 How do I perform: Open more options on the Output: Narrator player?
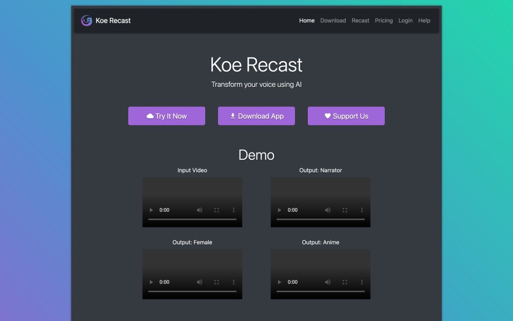(x=362, y=210)
